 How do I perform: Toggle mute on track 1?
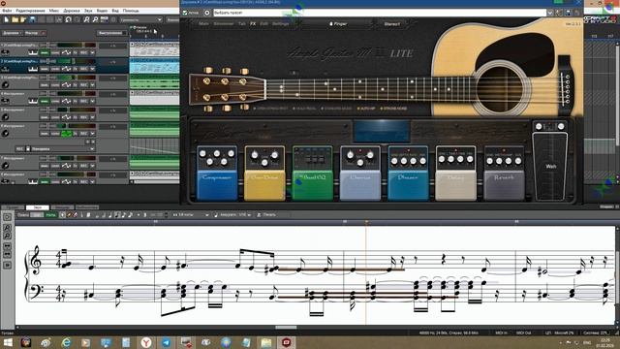45,52
